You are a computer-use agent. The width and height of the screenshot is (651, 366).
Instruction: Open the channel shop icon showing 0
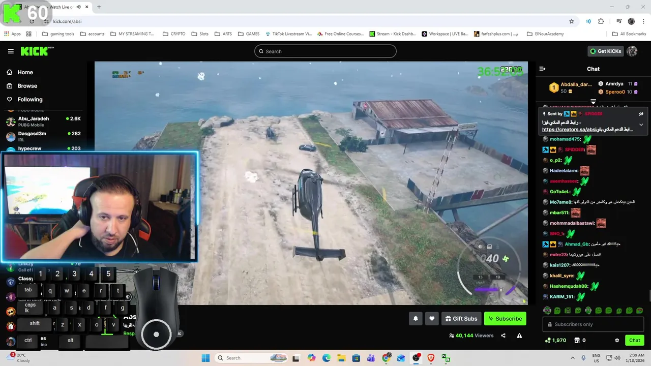click(x=580, y=340)
